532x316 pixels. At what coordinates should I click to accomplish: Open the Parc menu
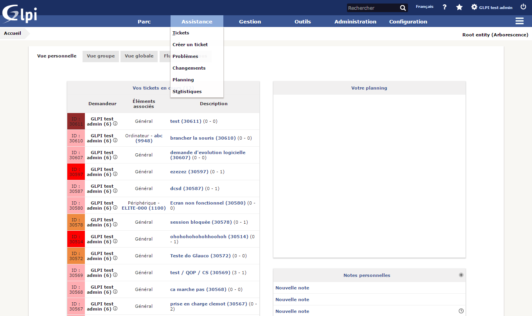pos(144,22)
